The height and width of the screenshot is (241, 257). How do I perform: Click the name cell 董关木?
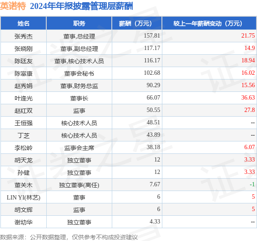pos(24,185)
